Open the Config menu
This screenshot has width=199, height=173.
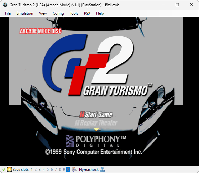58,13
